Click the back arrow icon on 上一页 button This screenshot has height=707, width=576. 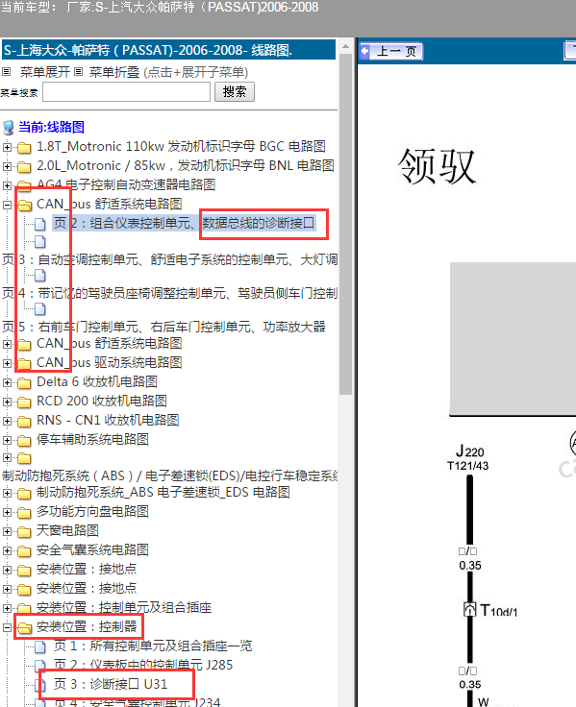click(365, 51)
